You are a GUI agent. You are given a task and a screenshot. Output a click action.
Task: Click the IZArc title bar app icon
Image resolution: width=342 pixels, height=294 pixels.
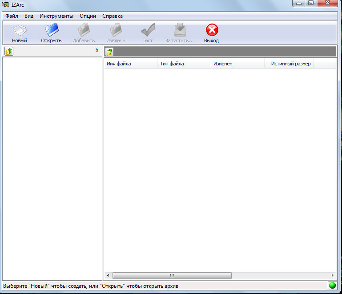[x=5, y=4]
